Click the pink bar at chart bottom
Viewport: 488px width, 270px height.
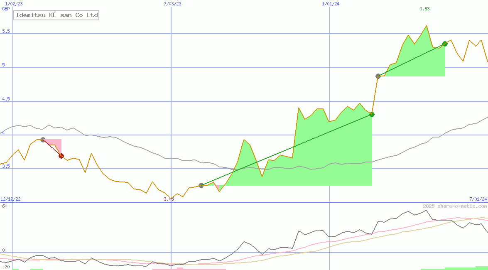pos(189,269)
